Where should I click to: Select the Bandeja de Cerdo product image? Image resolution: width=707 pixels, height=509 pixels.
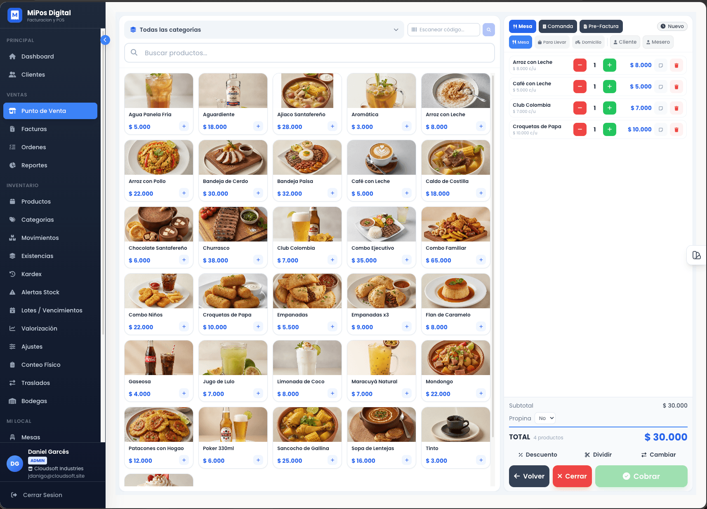(233, 157)
